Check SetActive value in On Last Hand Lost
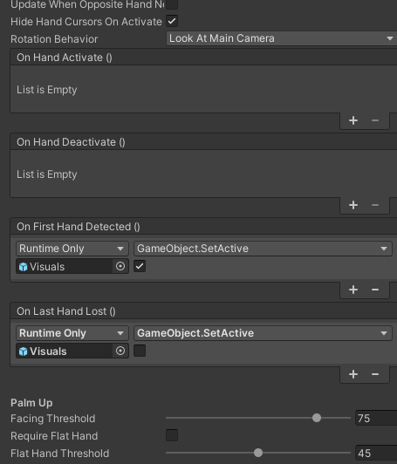 [140, 351]
